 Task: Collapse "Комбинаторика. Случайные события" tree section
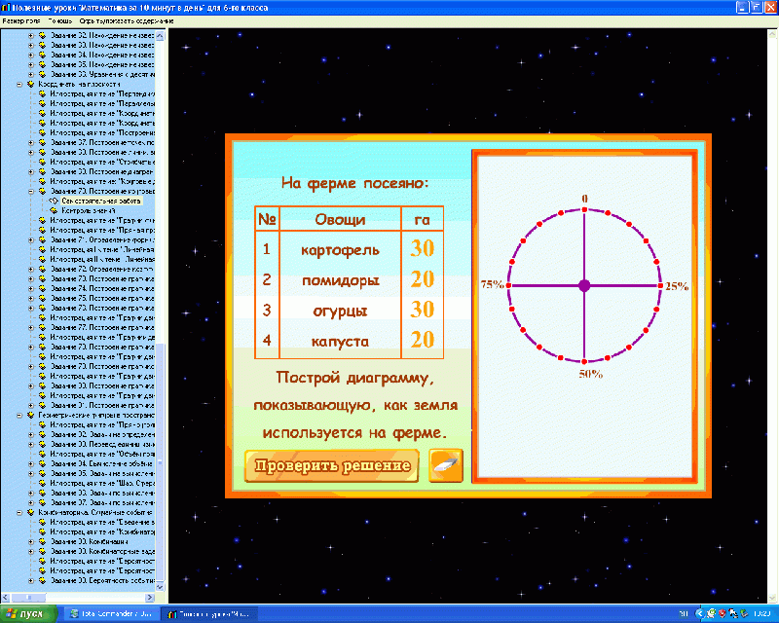point(19,511)
